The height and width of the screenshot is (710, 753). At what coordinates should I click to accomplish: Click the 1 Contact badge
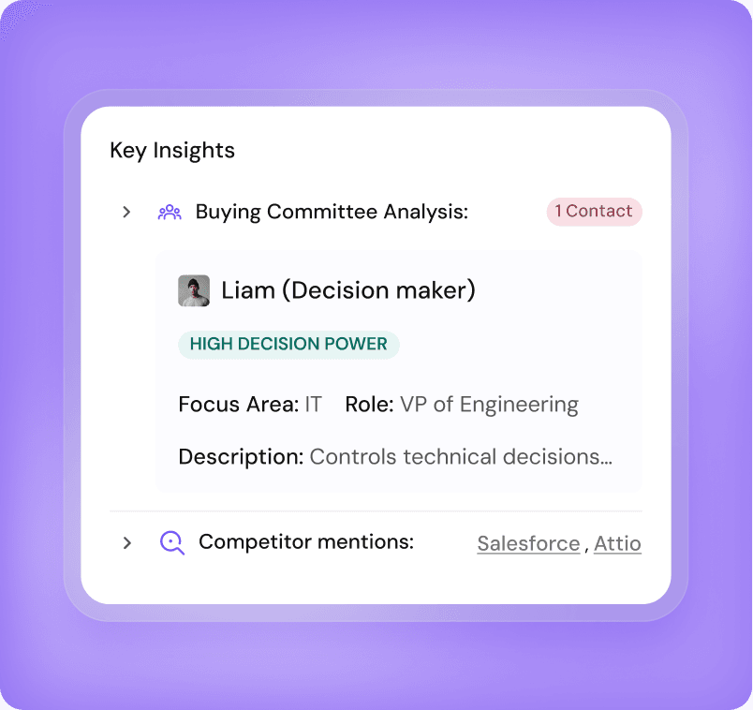click(x=594, y=212)
